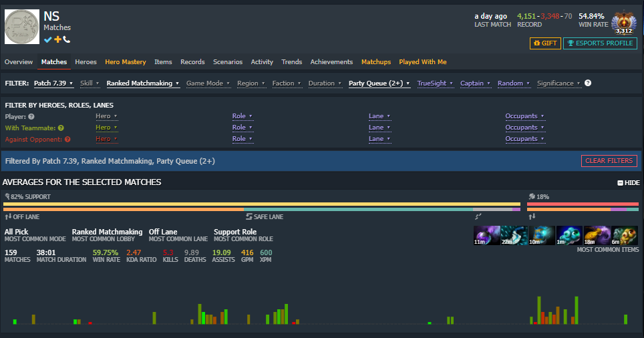644x338 pixels.
Task: Click the CLEAR FILTERS button
Action: click(609, 161)
